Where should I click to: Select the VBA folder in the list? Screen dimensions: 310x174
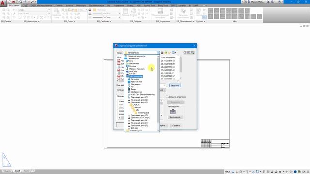pos(138,110)
